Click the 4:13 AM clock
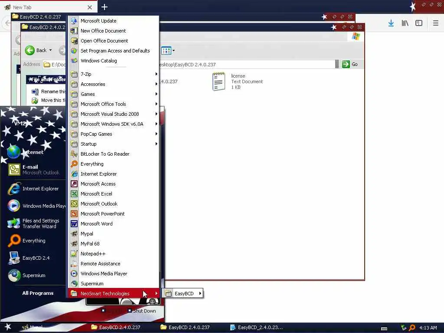 pos(428,328)
